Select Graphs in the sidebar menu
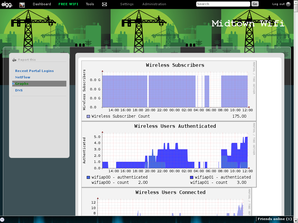Screen dimensions: 298x223 coord(39,84)
